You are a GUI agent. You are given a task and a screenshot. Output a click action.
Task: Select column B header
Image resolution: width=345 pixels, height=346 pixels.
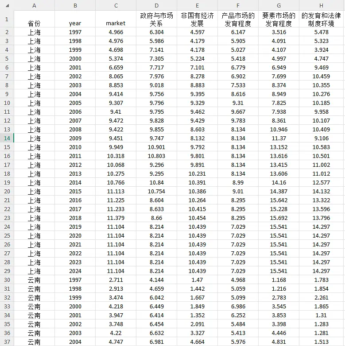click(75, 5)
